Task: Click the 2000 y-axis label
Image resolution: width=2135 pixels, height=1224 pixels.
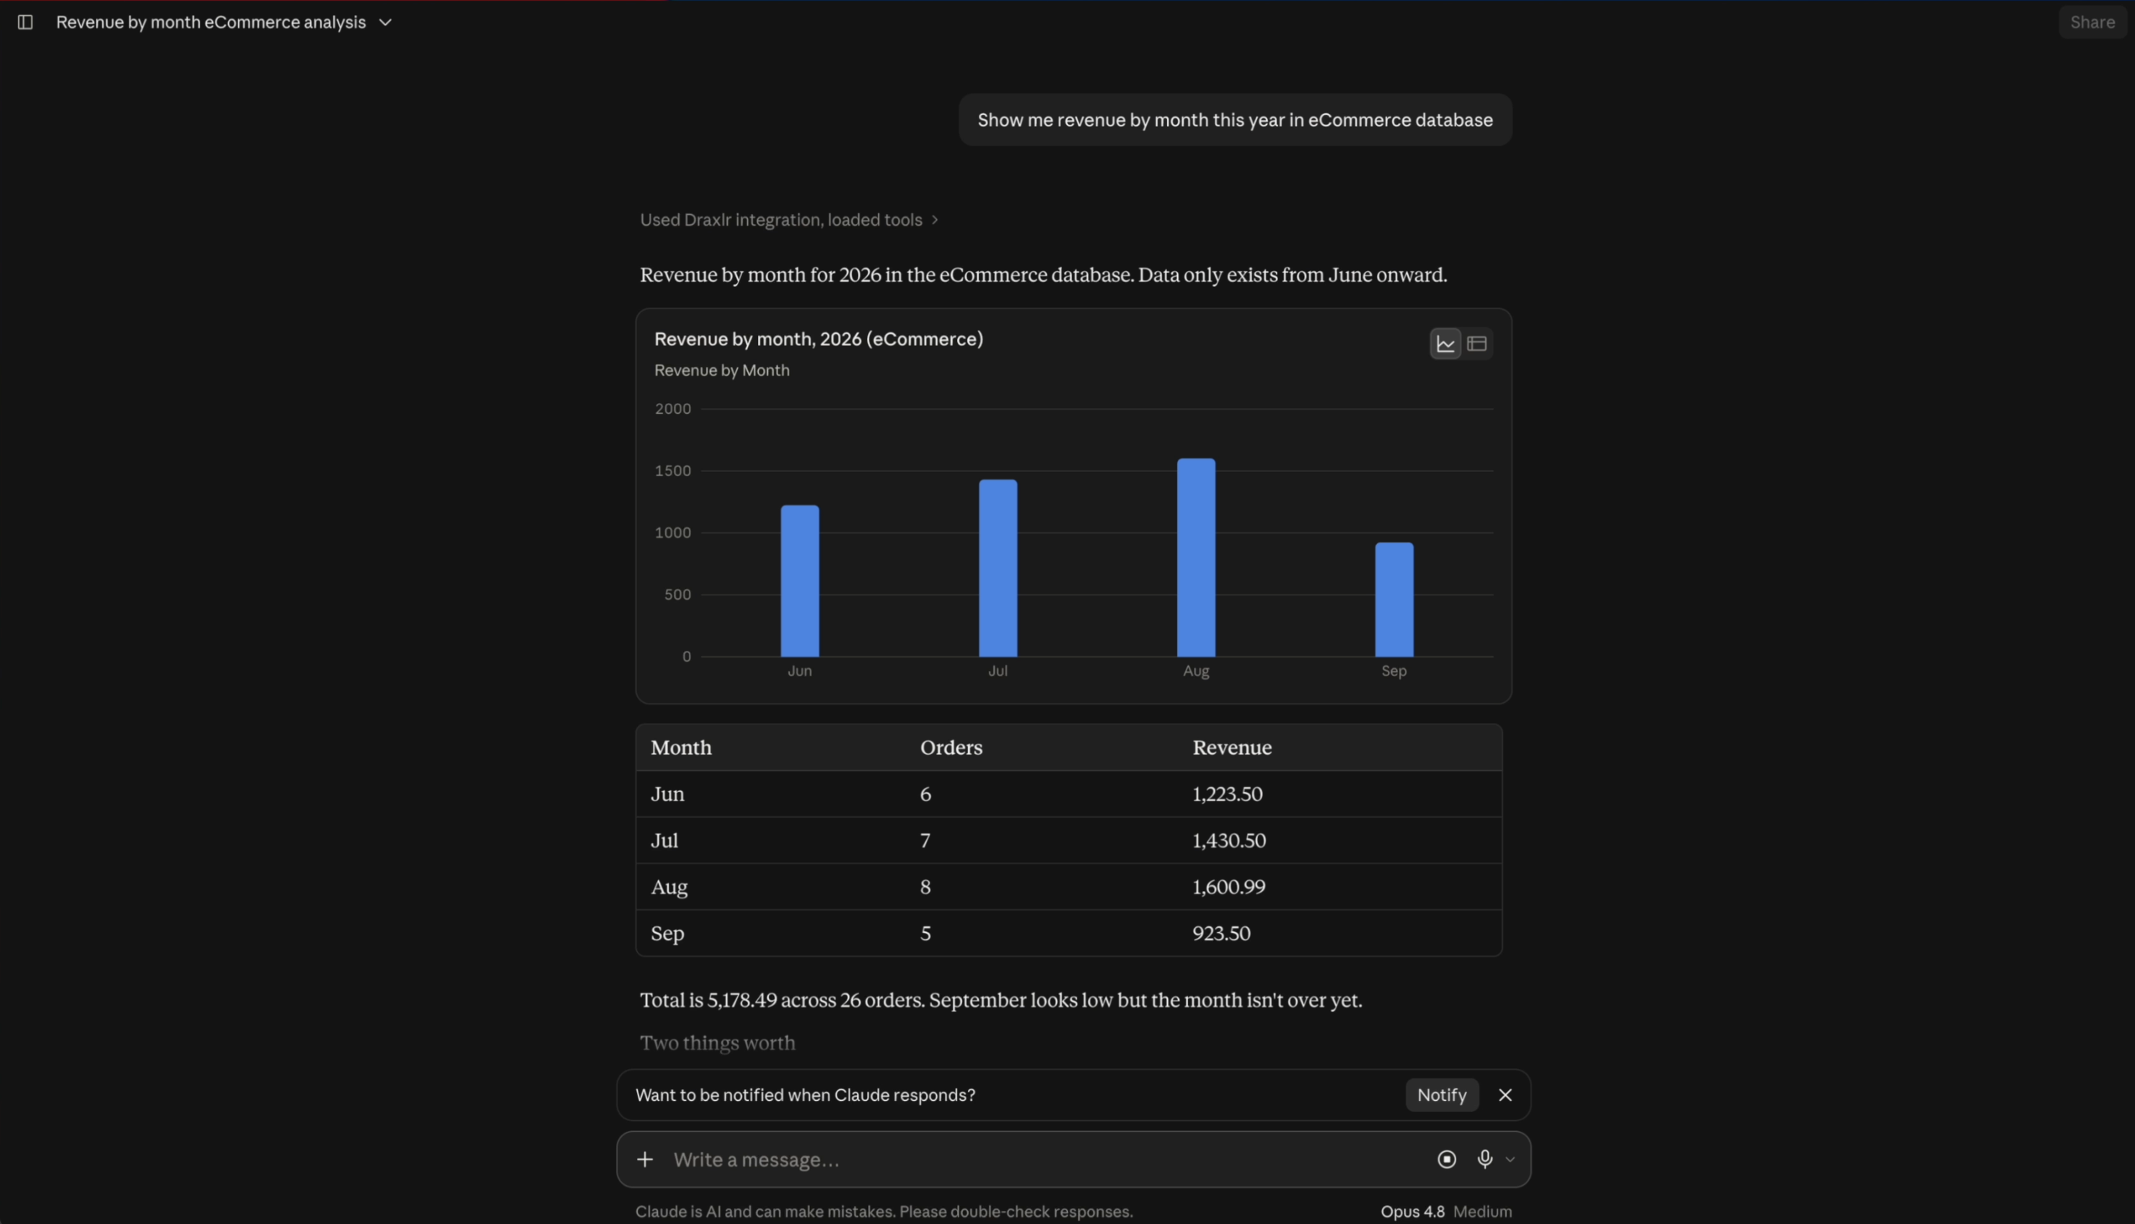Action: [x=672, y=409]
